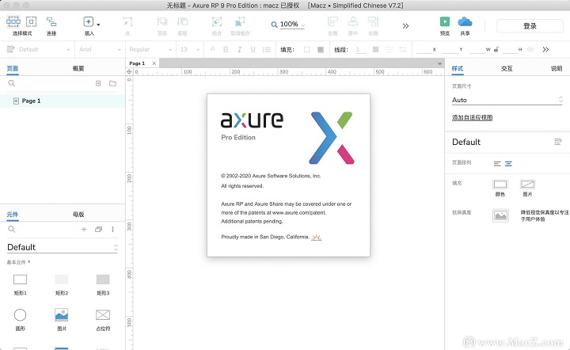Switch to the 元件 widgets tab
Image resolution: width=570 pixels, height=350 pixels.
tap(13, 215)
